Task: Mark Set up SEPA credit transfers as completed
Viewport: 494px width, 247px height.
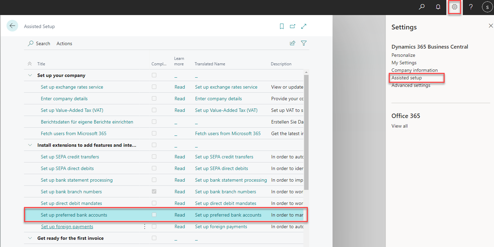Action: (154, 156)
